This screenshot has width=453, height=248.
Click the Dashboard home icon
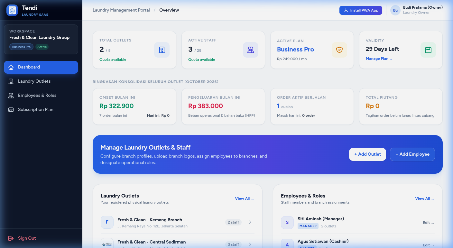tap(11, 67)
